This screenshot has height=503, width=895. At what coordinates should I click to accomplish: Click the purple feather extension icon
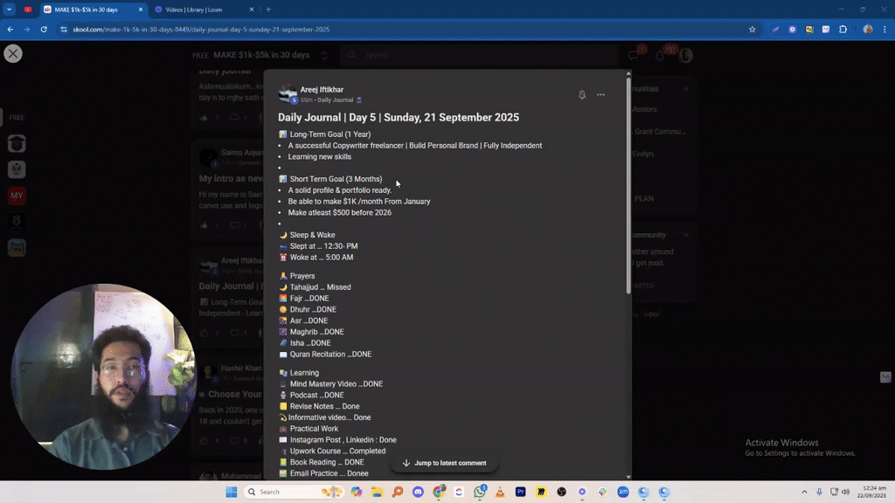click(x=776, y=29)
